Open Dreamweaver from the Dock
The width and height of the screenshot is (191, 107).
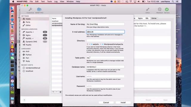(12, 92)
